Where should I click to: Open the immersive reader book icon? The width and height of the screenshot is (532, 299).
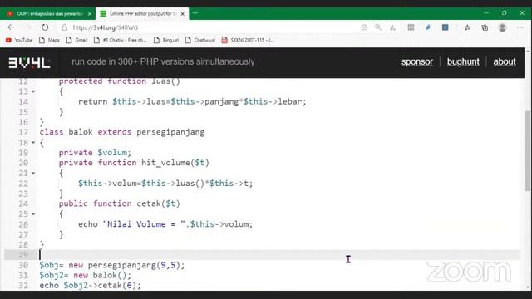pos(411,27)
